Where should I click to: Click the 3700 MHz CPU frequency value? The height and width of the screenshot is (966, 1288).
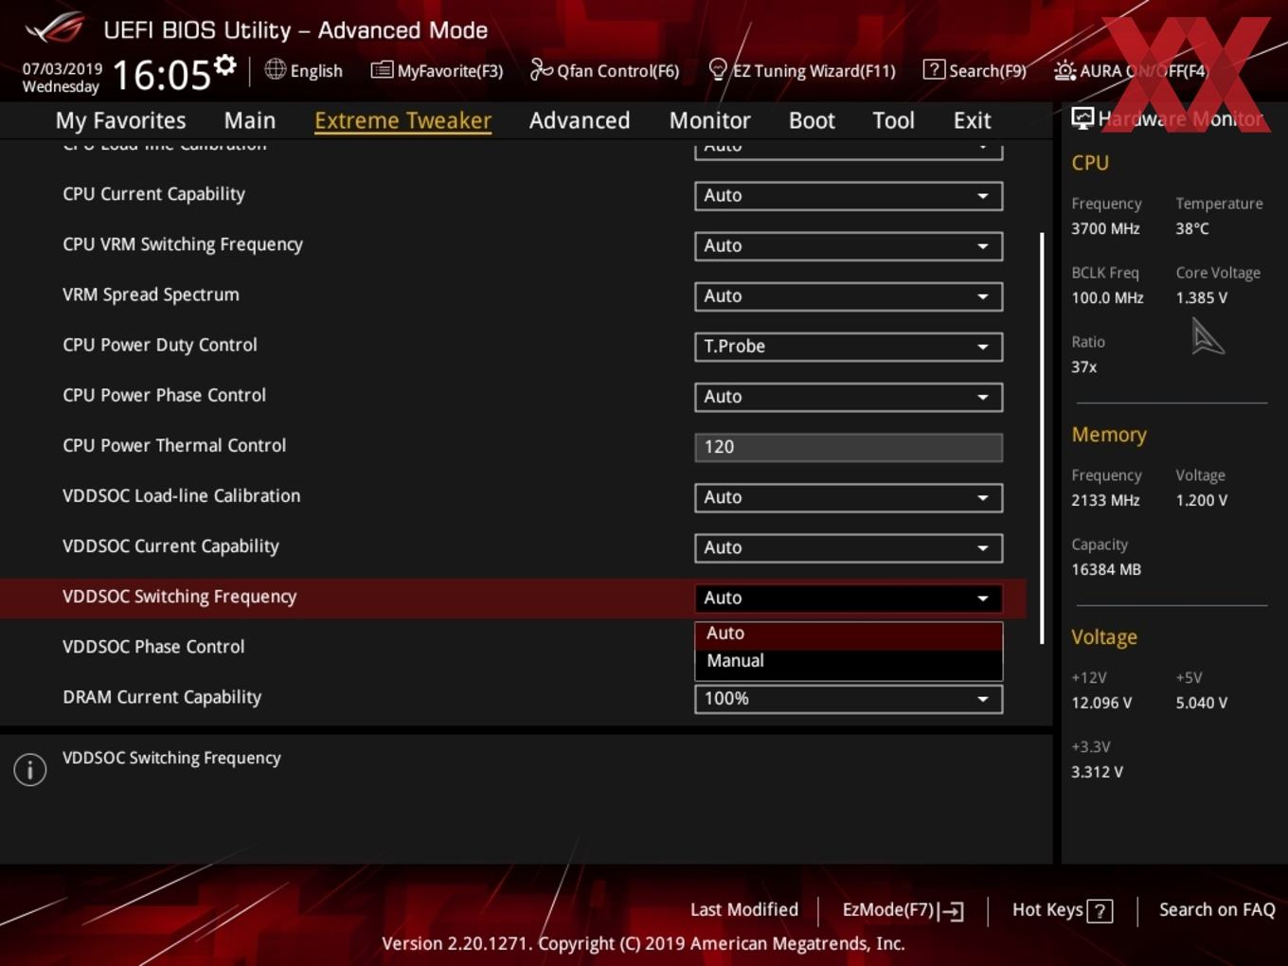1105,228
